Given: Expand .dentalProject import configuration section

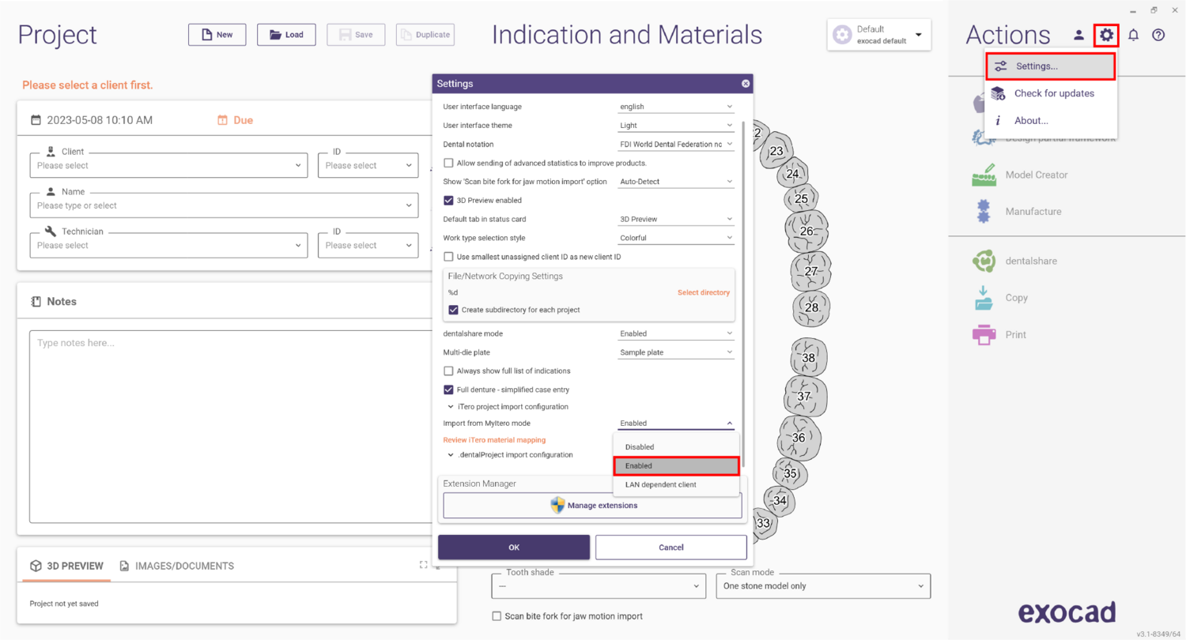Looking at the screenshot, I should coord(510,455).
